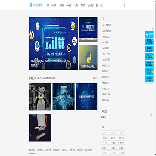Open the penguin topic card
Screen dimensions: 156x156
click(40, 97)
